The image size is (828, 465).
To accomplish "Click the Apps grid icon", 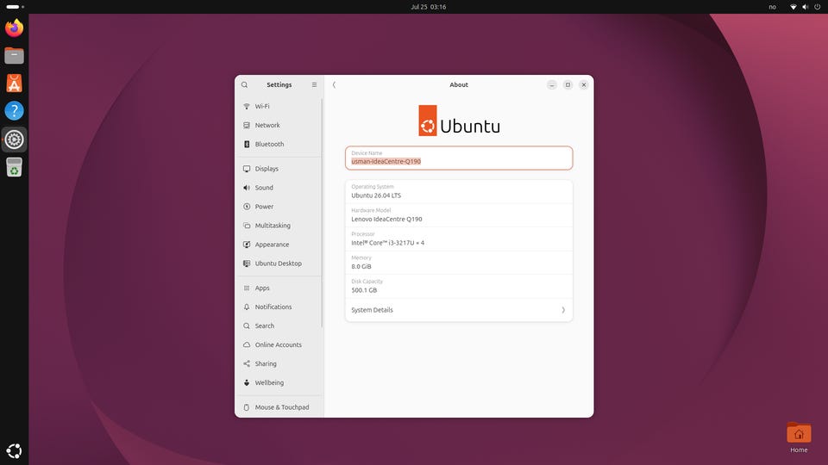I will [x=247, y=288].
